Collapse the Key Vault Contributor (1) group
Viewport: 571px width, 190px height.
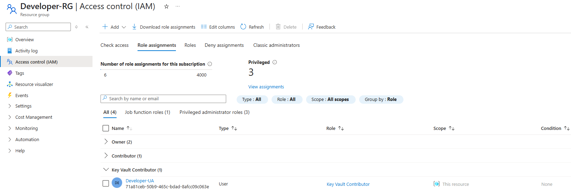[x=106, y=169]
